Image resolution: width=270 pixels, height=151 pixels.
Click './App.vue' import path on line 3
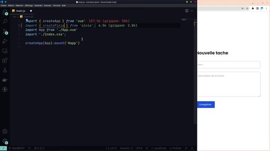(67, 30)
